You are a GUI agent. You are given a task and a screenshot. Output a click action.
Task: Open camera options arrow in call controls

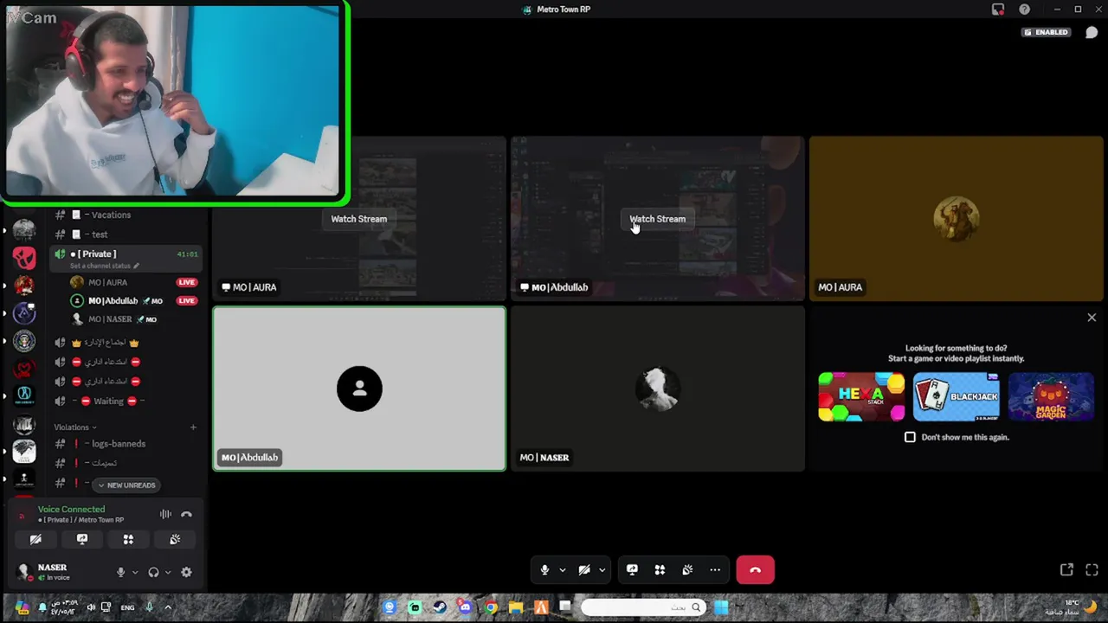[x=602, y=570]
